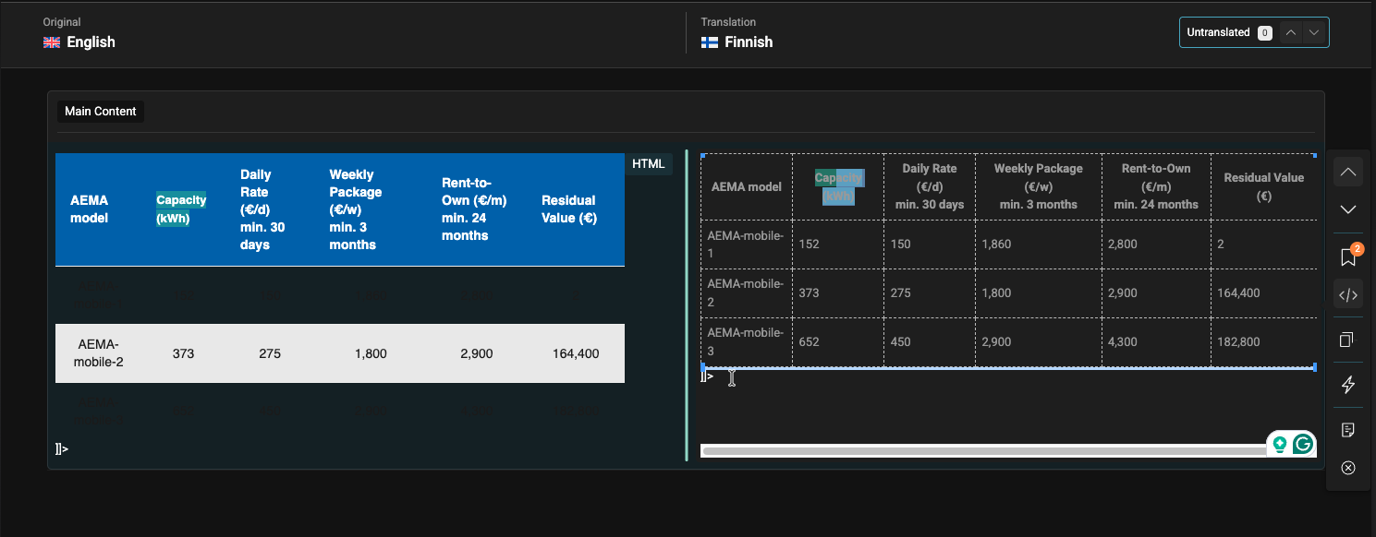
Task: Navigate to previous segment with sidebar up chevron
Action: (1348, 171)
